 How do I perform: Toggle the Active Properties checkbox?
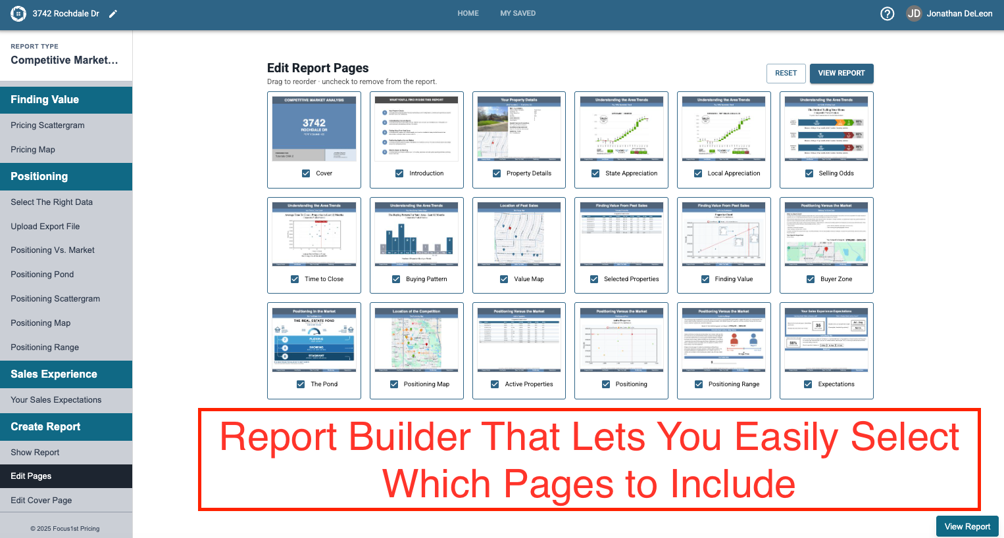tap(495, 384)
